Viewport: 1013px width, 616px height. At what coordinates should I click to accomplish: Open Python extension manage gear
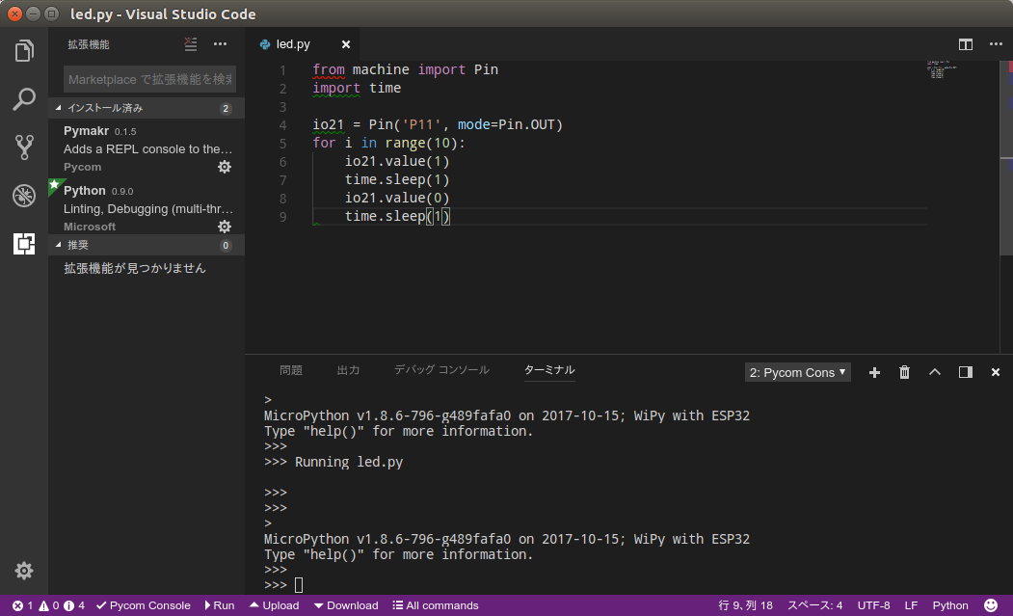point(225,227)
